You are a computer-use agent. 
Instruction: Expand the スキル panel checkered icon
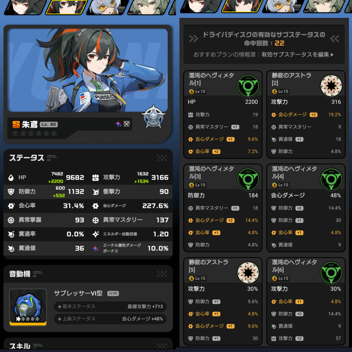(162, 346)
